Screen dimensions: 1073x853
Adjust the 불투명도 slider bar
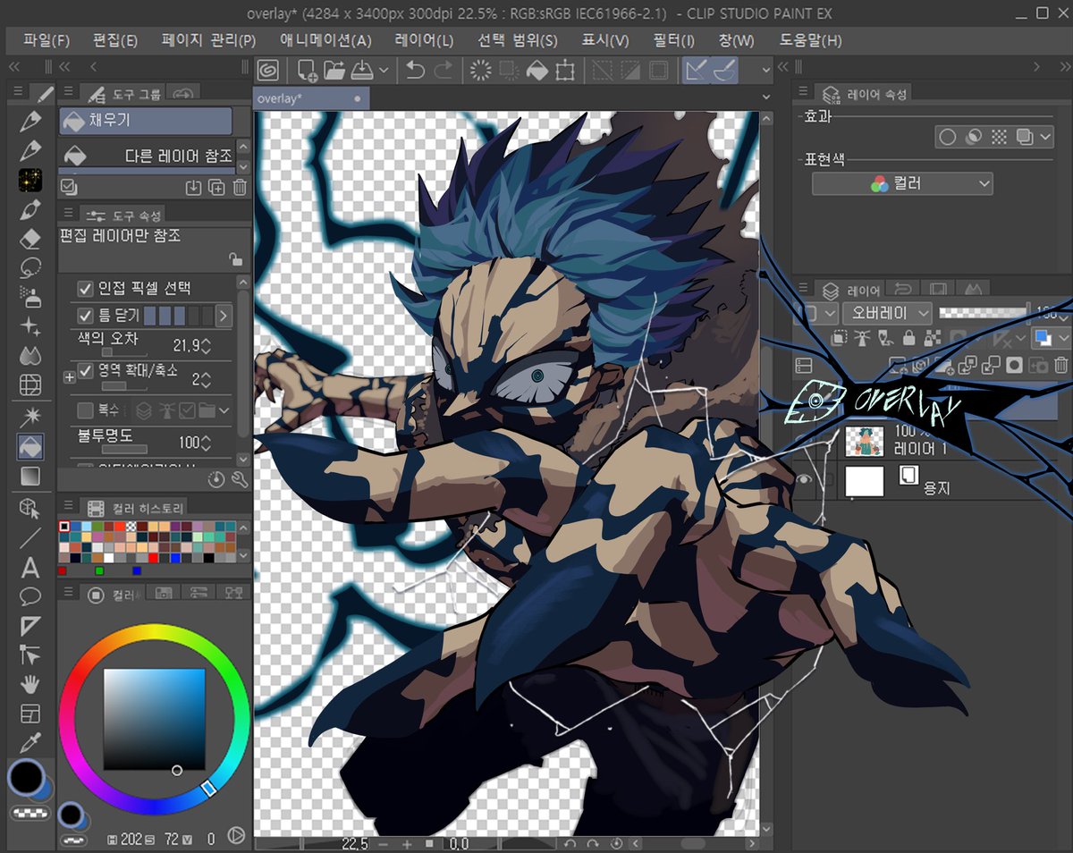125,450
